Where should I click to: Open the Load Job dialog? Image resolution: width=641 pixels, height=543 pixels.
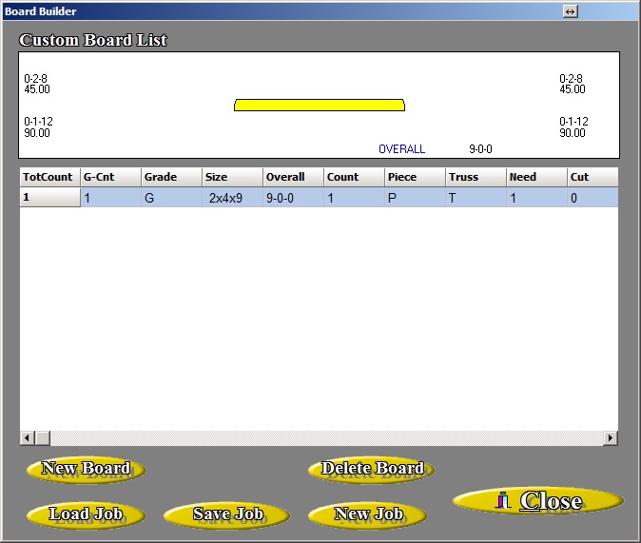(86, 514)
